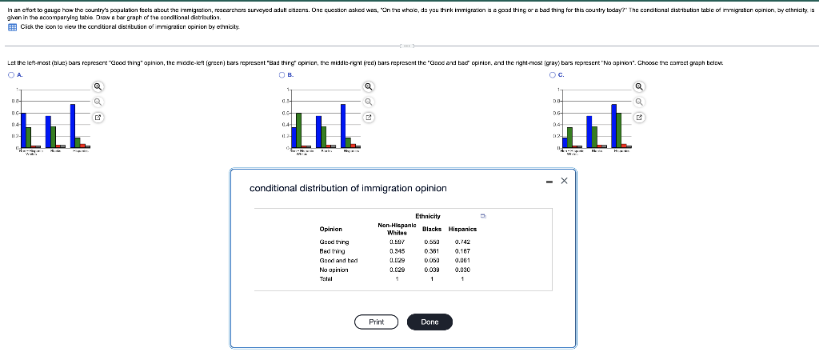Click the 'Ethnicity' table header
The image size is (819, 360).
[428, 216]
